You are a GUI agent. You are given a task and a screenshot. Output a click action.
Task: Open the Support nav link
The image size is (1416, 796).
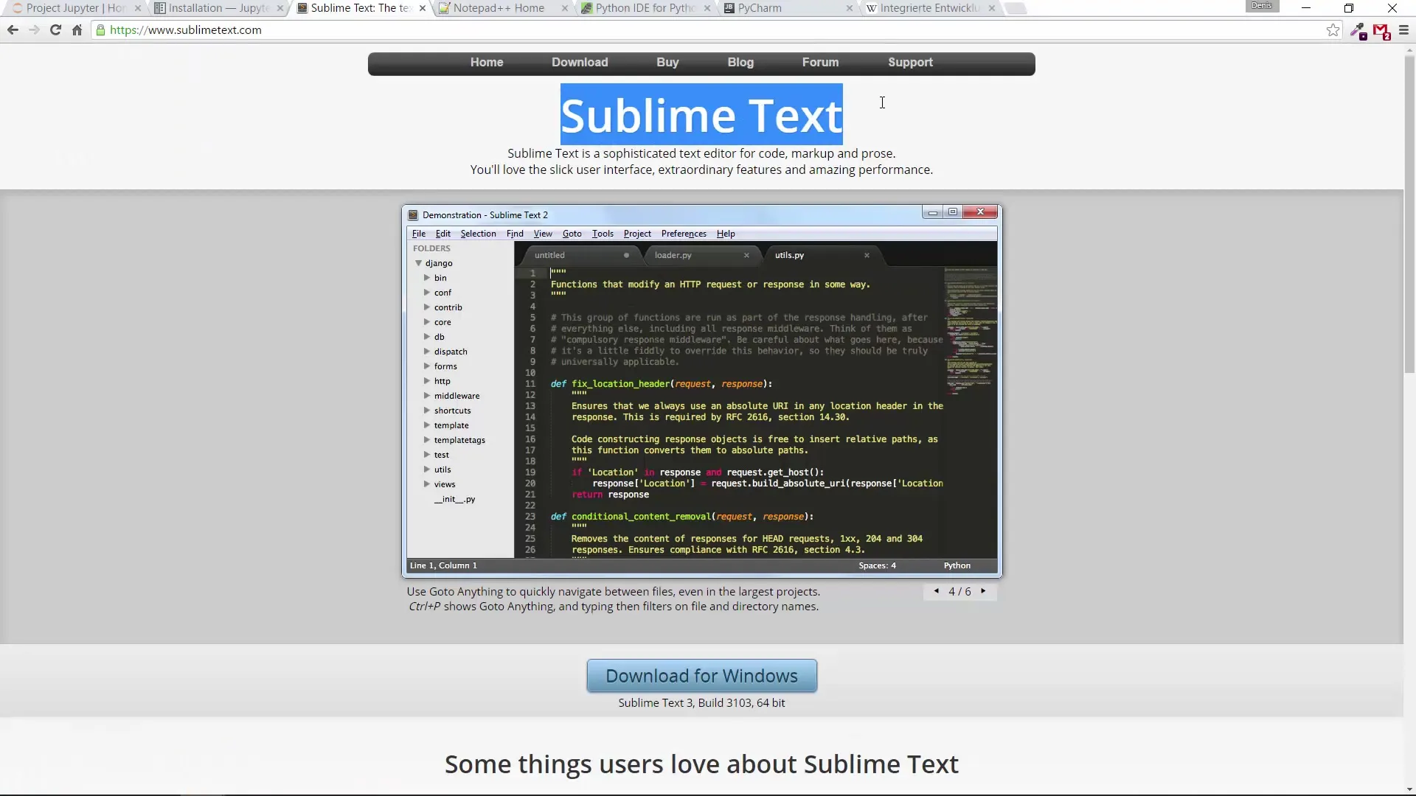(910, 63)
